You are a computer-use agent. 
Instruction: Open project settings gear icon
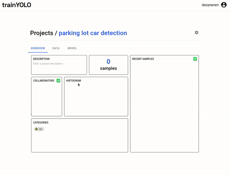(196, 32)
